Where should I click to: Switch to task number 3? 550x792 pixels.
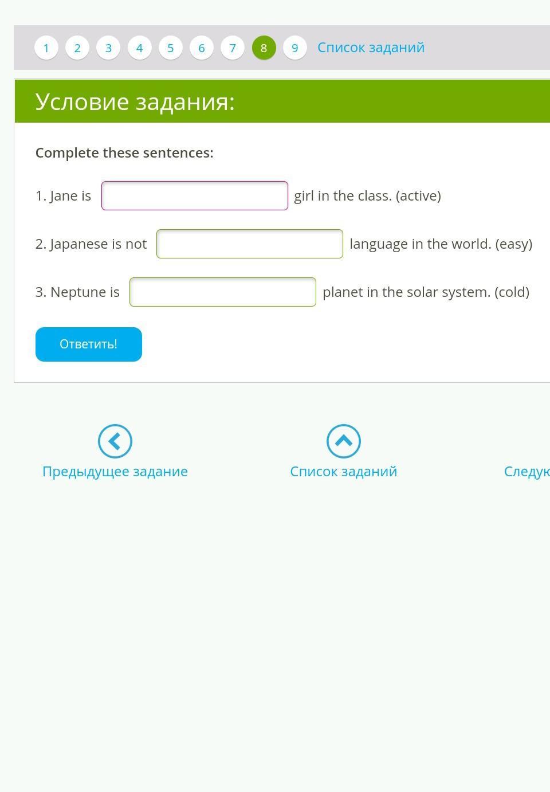(x=108, y=48)
